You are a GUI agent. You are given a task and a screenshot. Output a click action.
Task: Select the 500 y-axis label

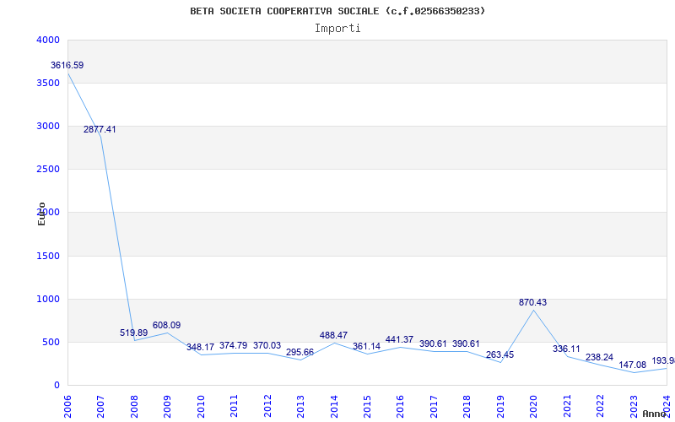[51, 343]
